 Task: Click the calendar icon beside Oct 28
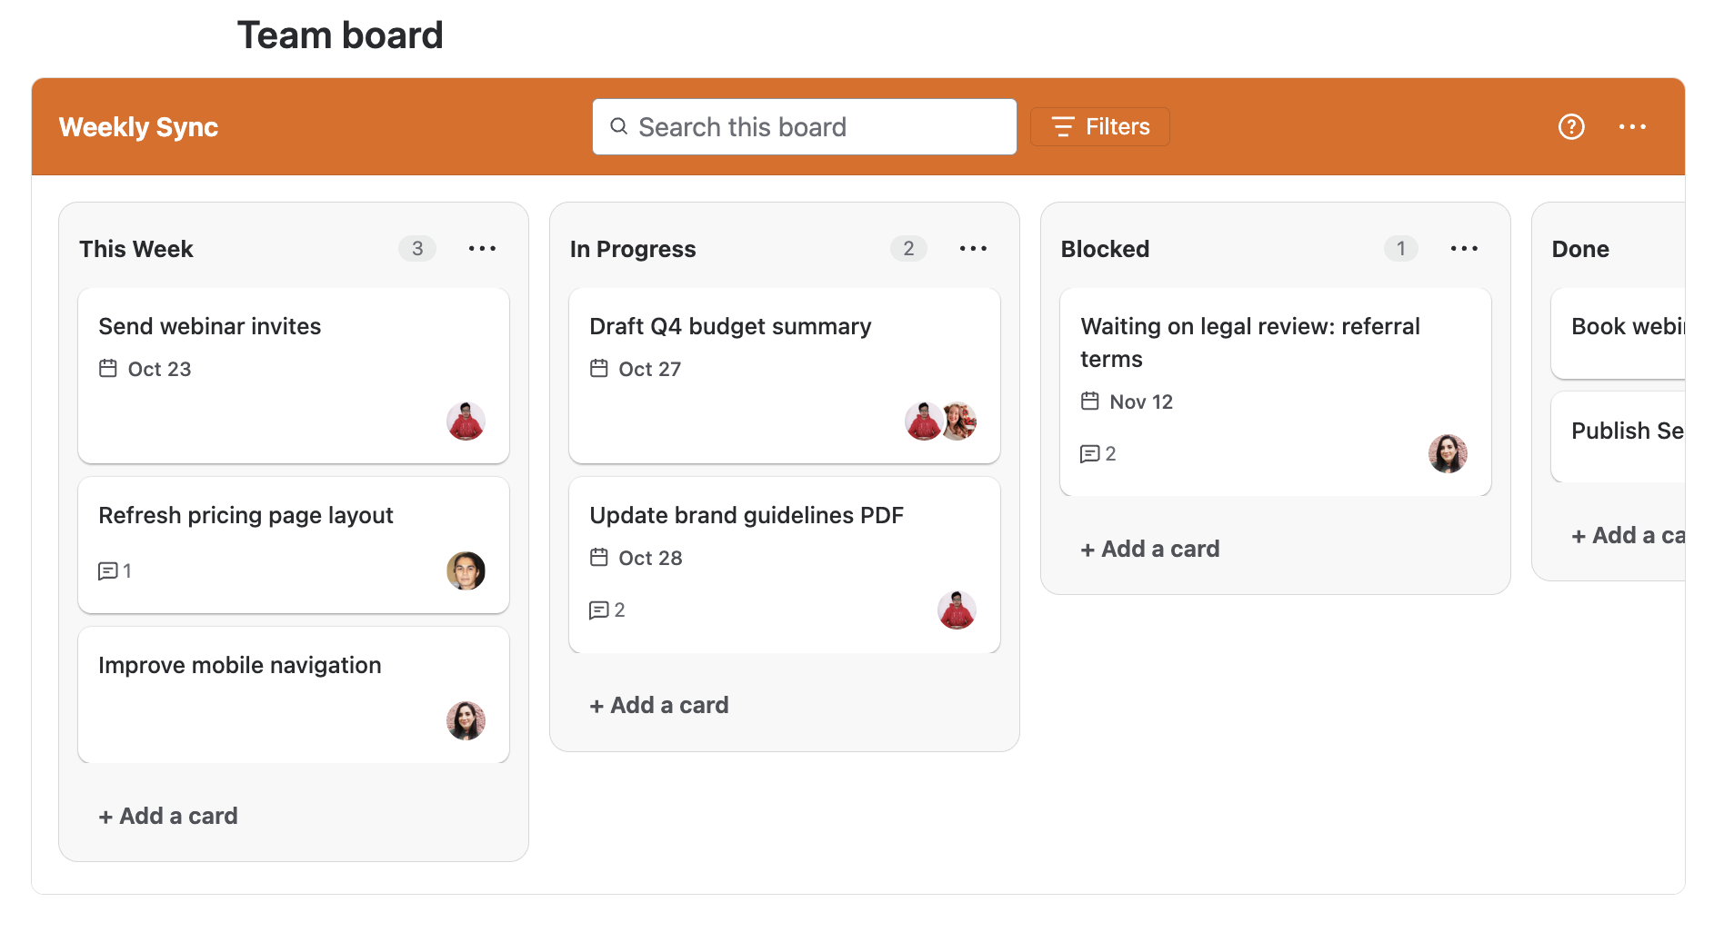(x=599, y=558)
